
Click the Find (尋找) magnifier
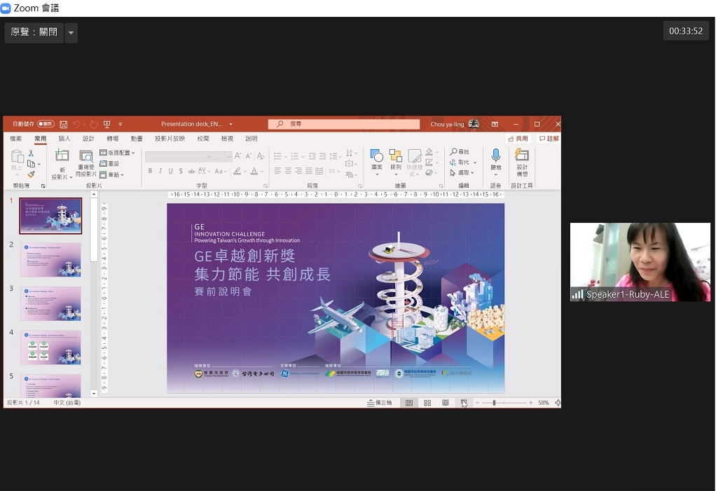coord(460,151)
